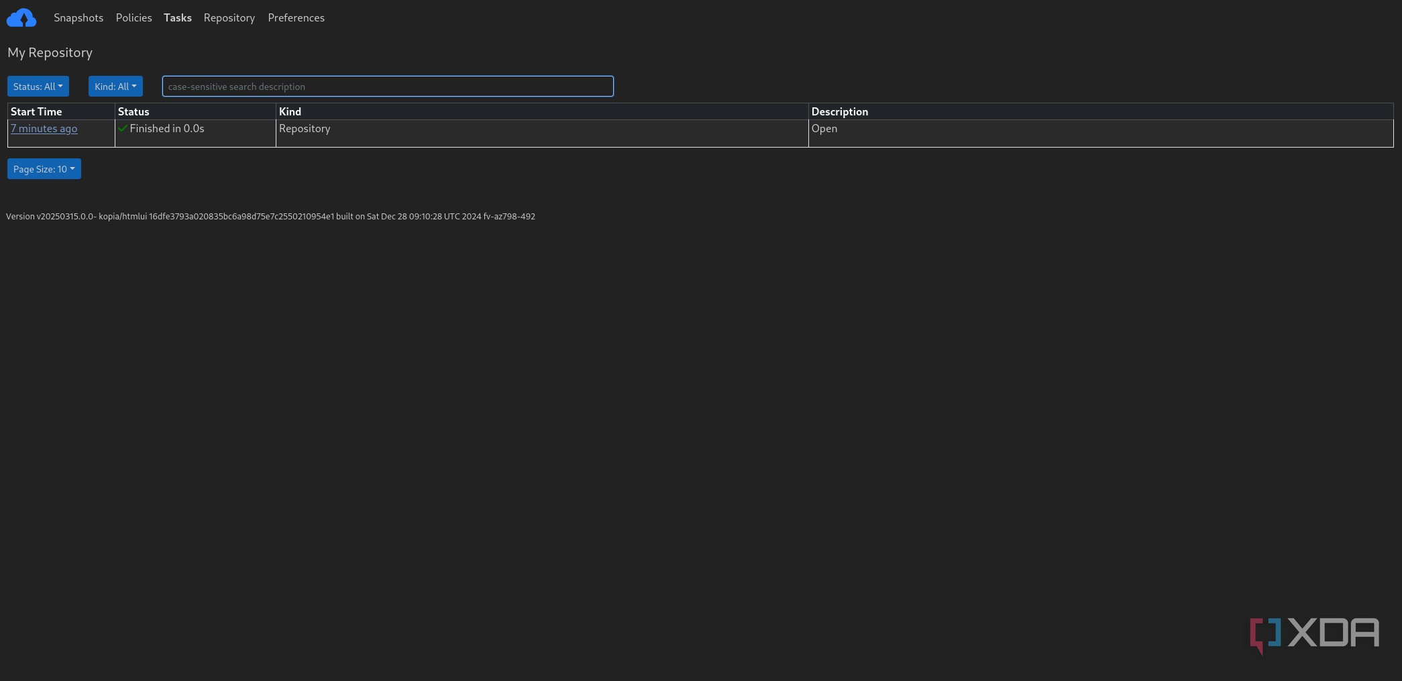The height and width of the screenshot is (681, 1402).
Task: Click the green checkmark status icon
Action: (x=123, y=128)
